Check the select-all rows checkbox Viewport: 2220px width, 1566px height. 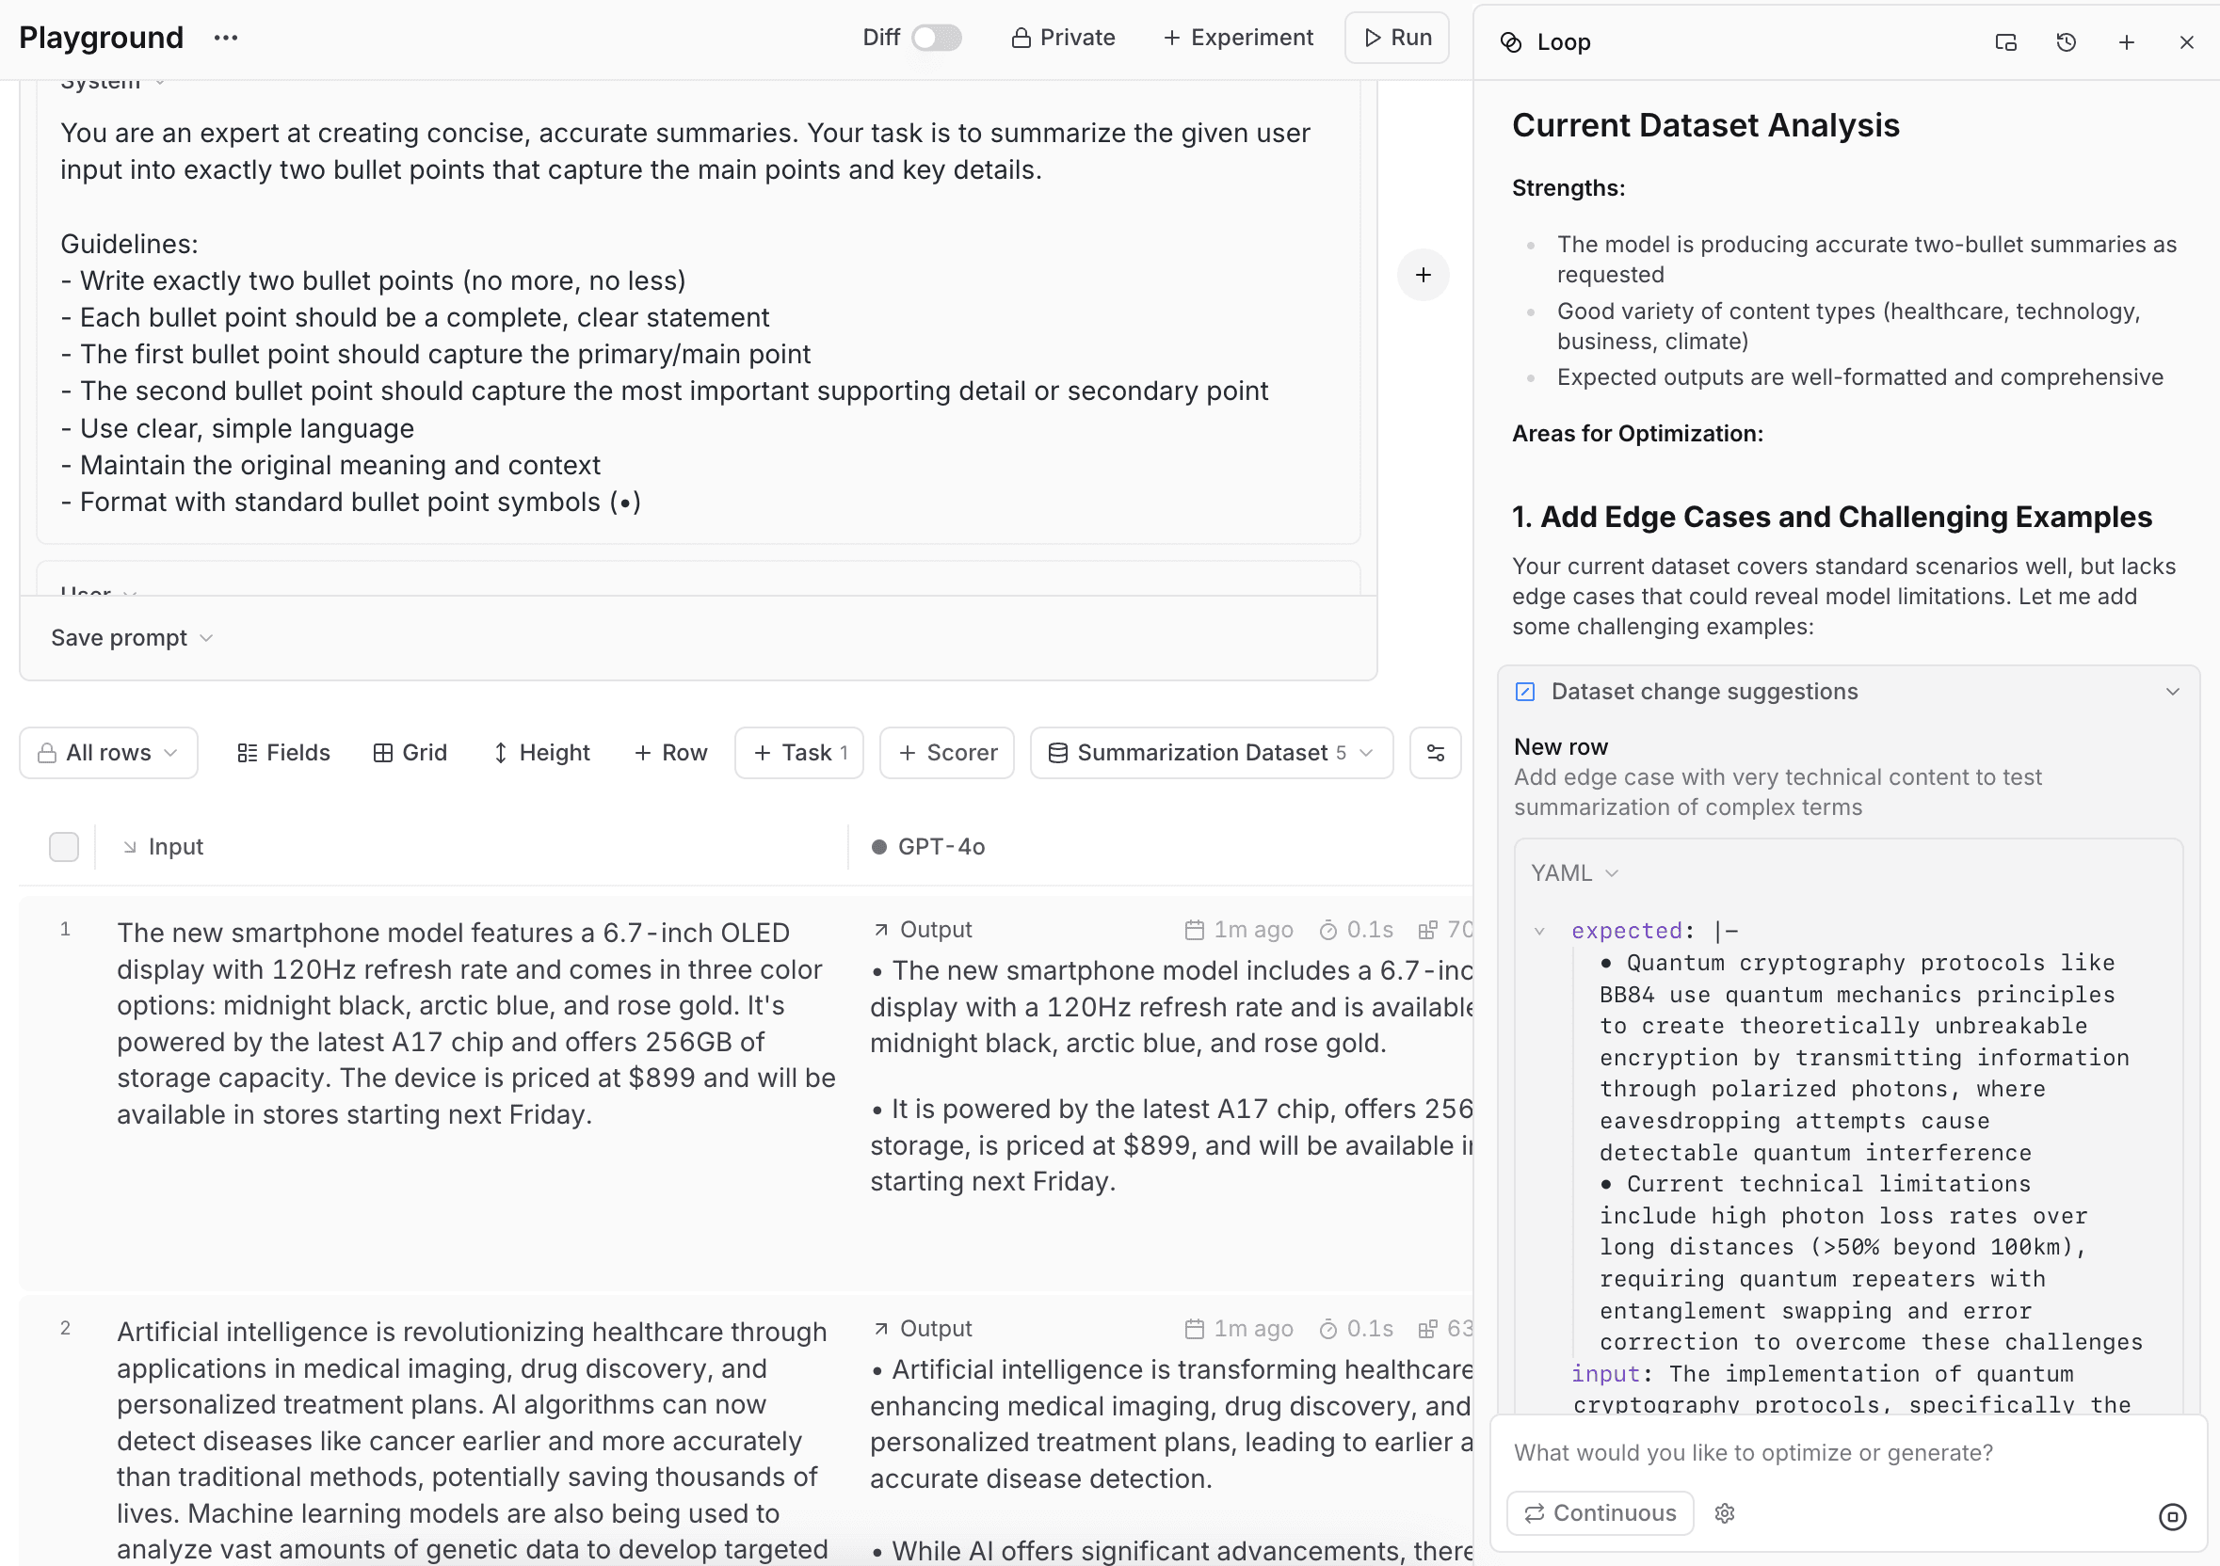pos(64,847)
